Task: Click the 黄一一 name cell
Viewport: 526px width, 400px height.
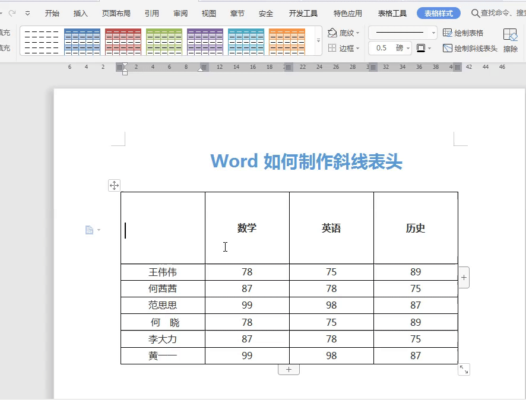Action: 163,355
